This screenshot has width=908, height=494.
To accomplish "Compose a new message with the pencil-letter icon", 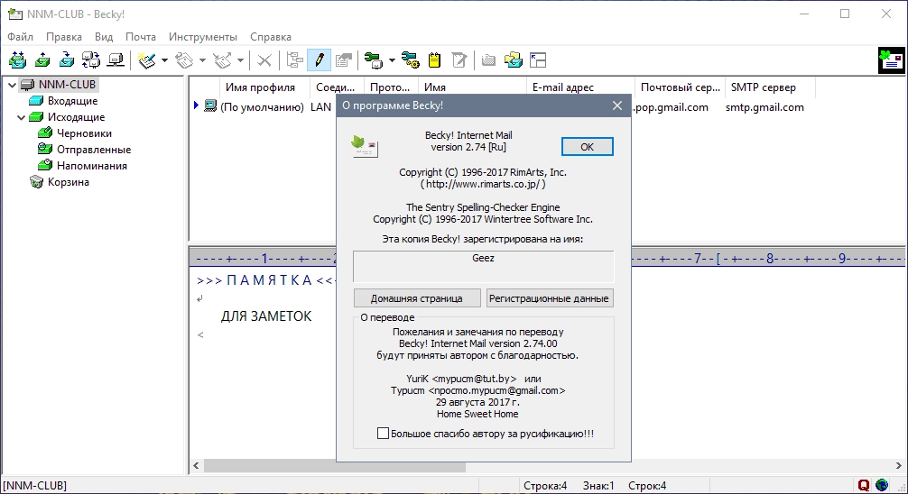I will click(x=147, y=60).
